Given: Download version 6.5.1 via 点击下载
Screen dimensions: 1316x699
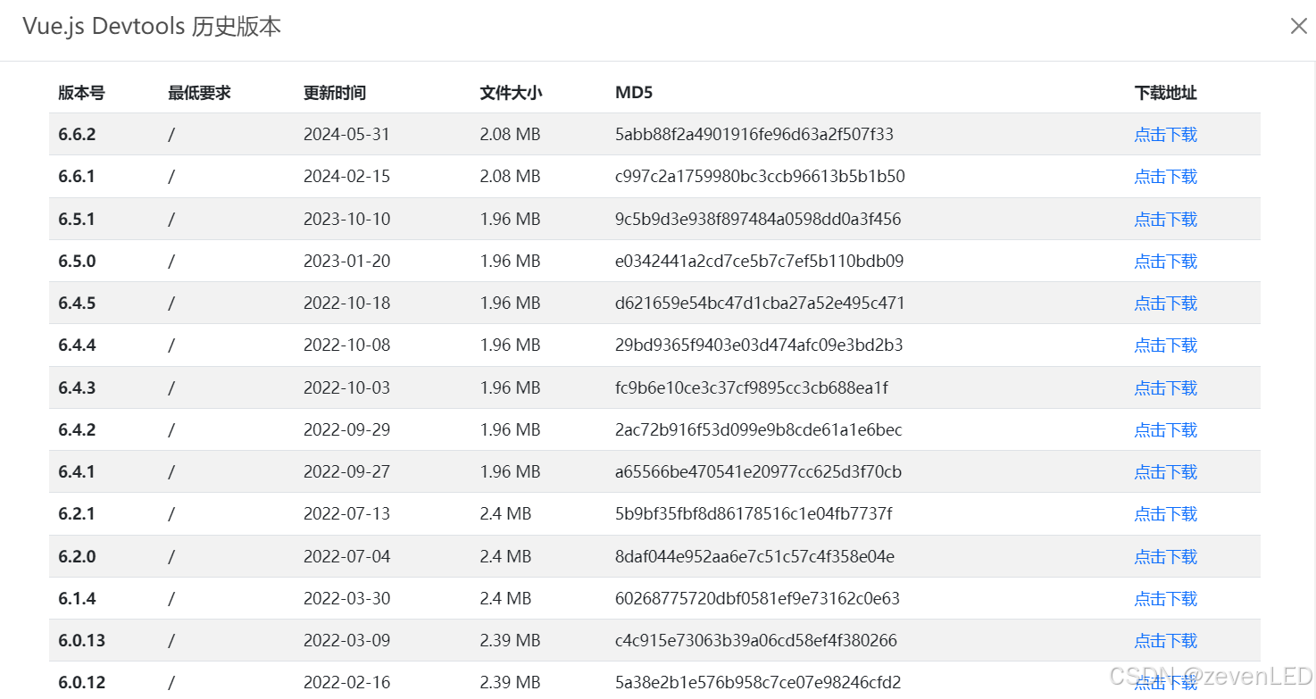Looking at the screenshot, I should point(1165,220).
